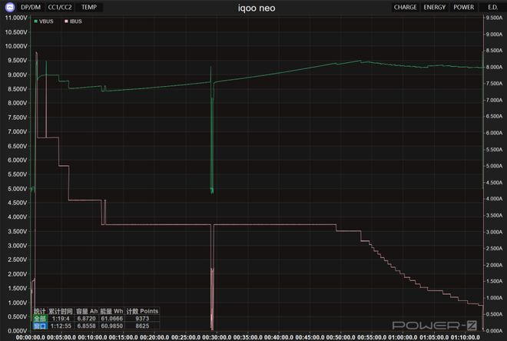
Task: Click the E.D. button
Action: (492, 7)
